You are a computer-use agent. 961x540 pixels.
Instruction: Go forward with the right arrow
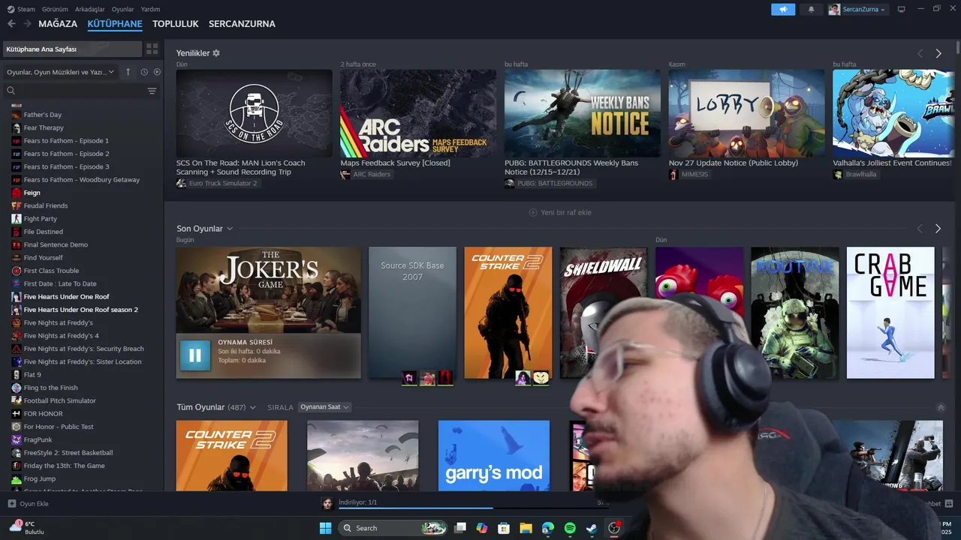27,24
